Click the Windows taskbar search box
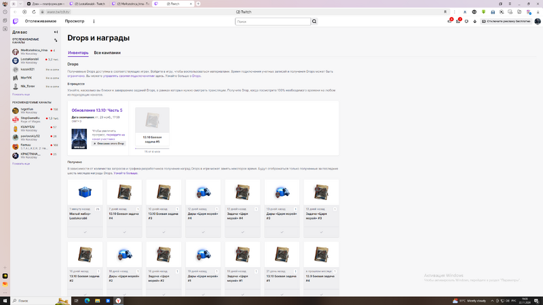The image size is (543, 305). [x=40, y=300]
